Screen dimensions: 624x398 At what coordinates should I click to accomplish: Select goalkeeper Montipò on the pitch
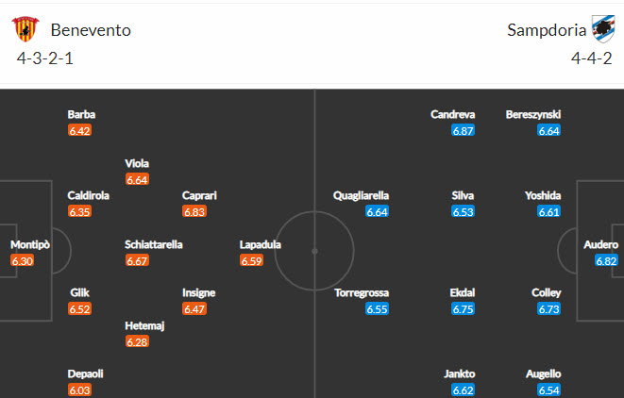click(30, 245)
